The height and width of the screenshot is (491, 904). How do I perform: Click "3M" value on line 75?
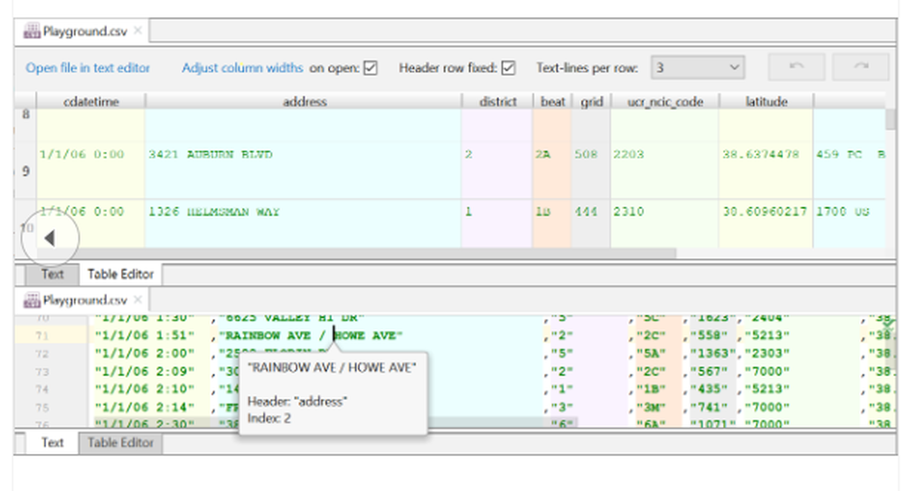(x=652, y=407)
